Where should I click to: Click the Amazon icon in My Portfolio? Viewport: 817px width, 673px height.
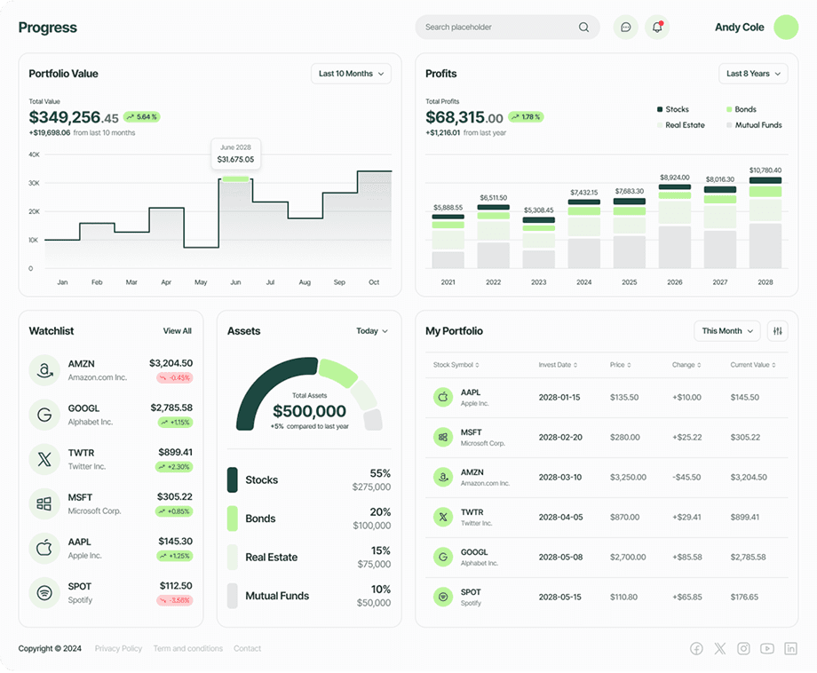click(443, 477)
